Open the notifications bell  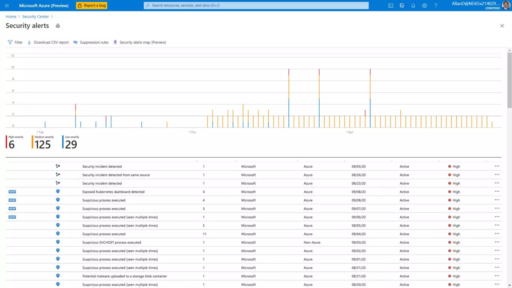pyautogui.click(x=413, y=5)
